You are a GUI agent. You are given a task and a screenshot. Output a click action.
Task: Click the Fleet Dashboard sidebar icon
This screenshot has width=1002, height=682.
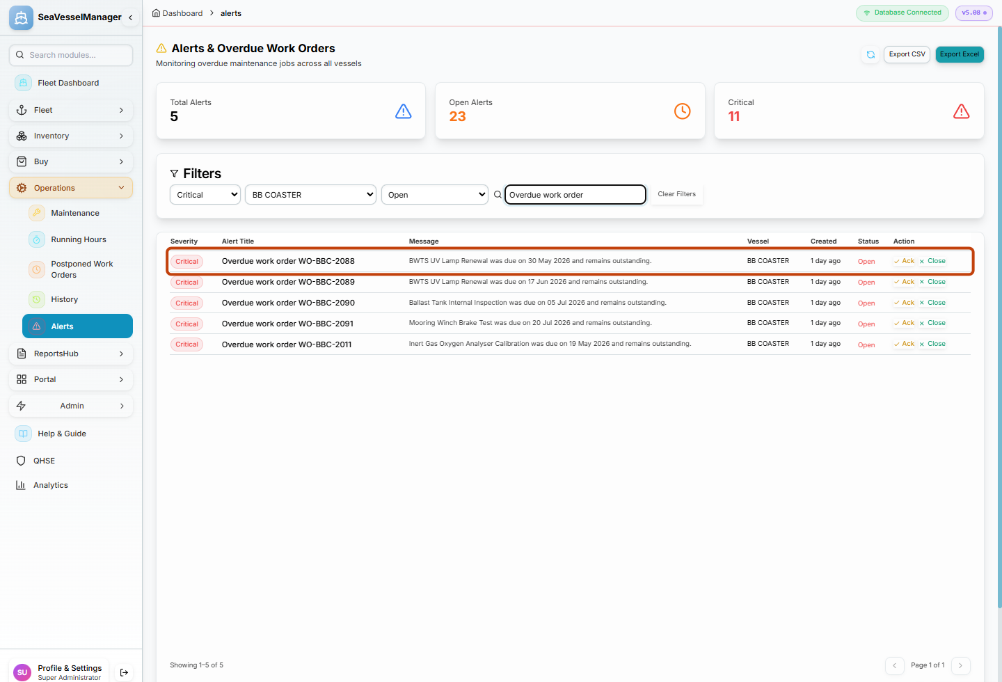click(x=23, y=83)
